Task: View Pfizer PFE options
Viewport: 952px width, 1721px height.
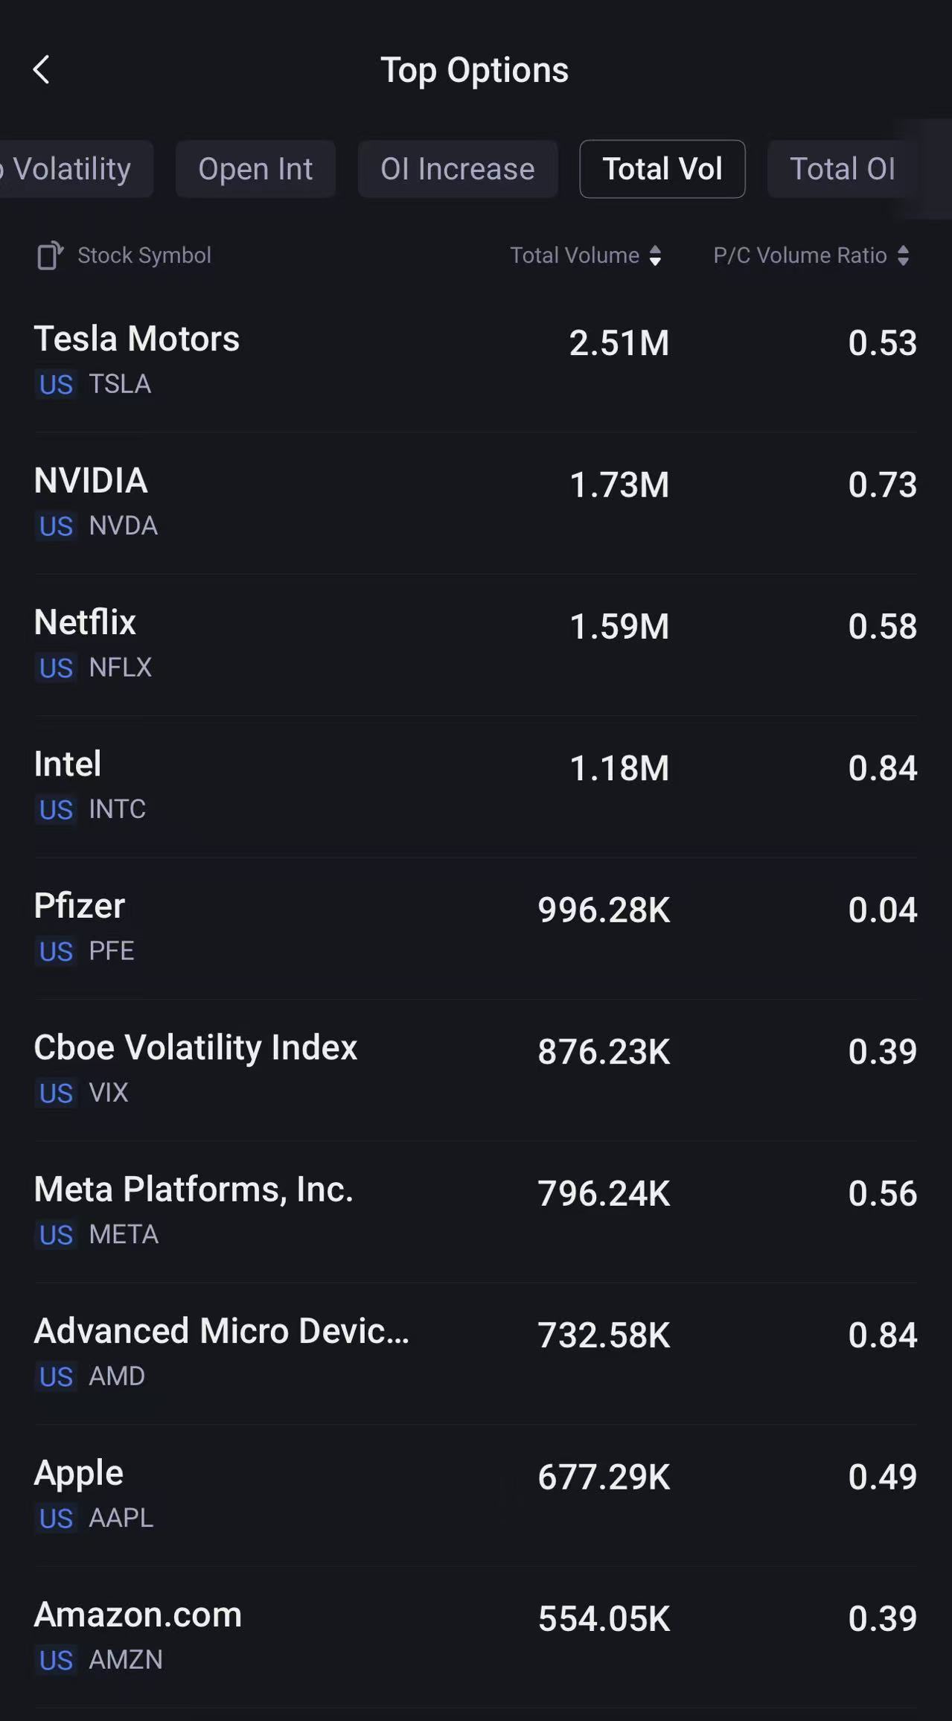Action: (x=475, y=927)
